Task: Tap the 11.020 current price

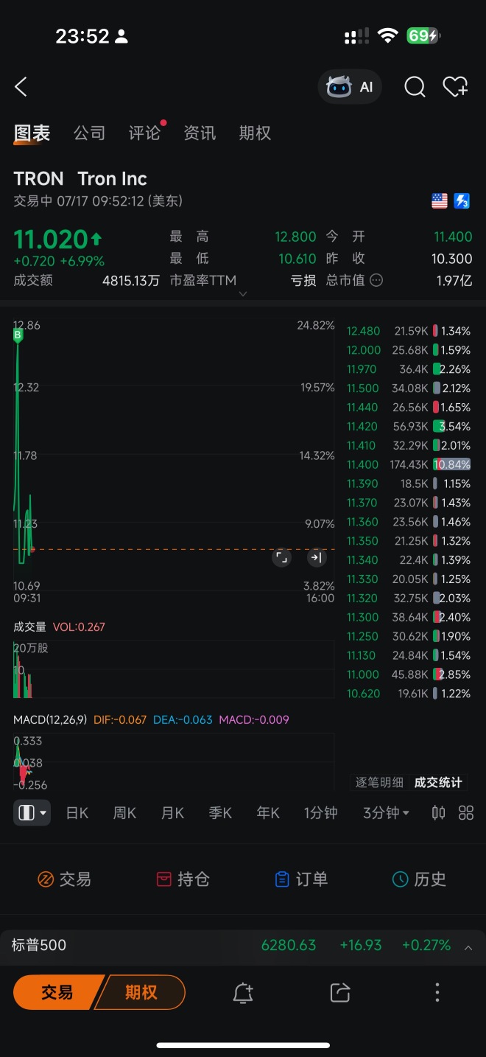Action: pos(51,240)
